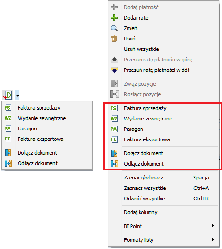The image size is (222, 249).
Task: Click the Dołącz dokument icon in the left list
Action: (x=8, y=153)
